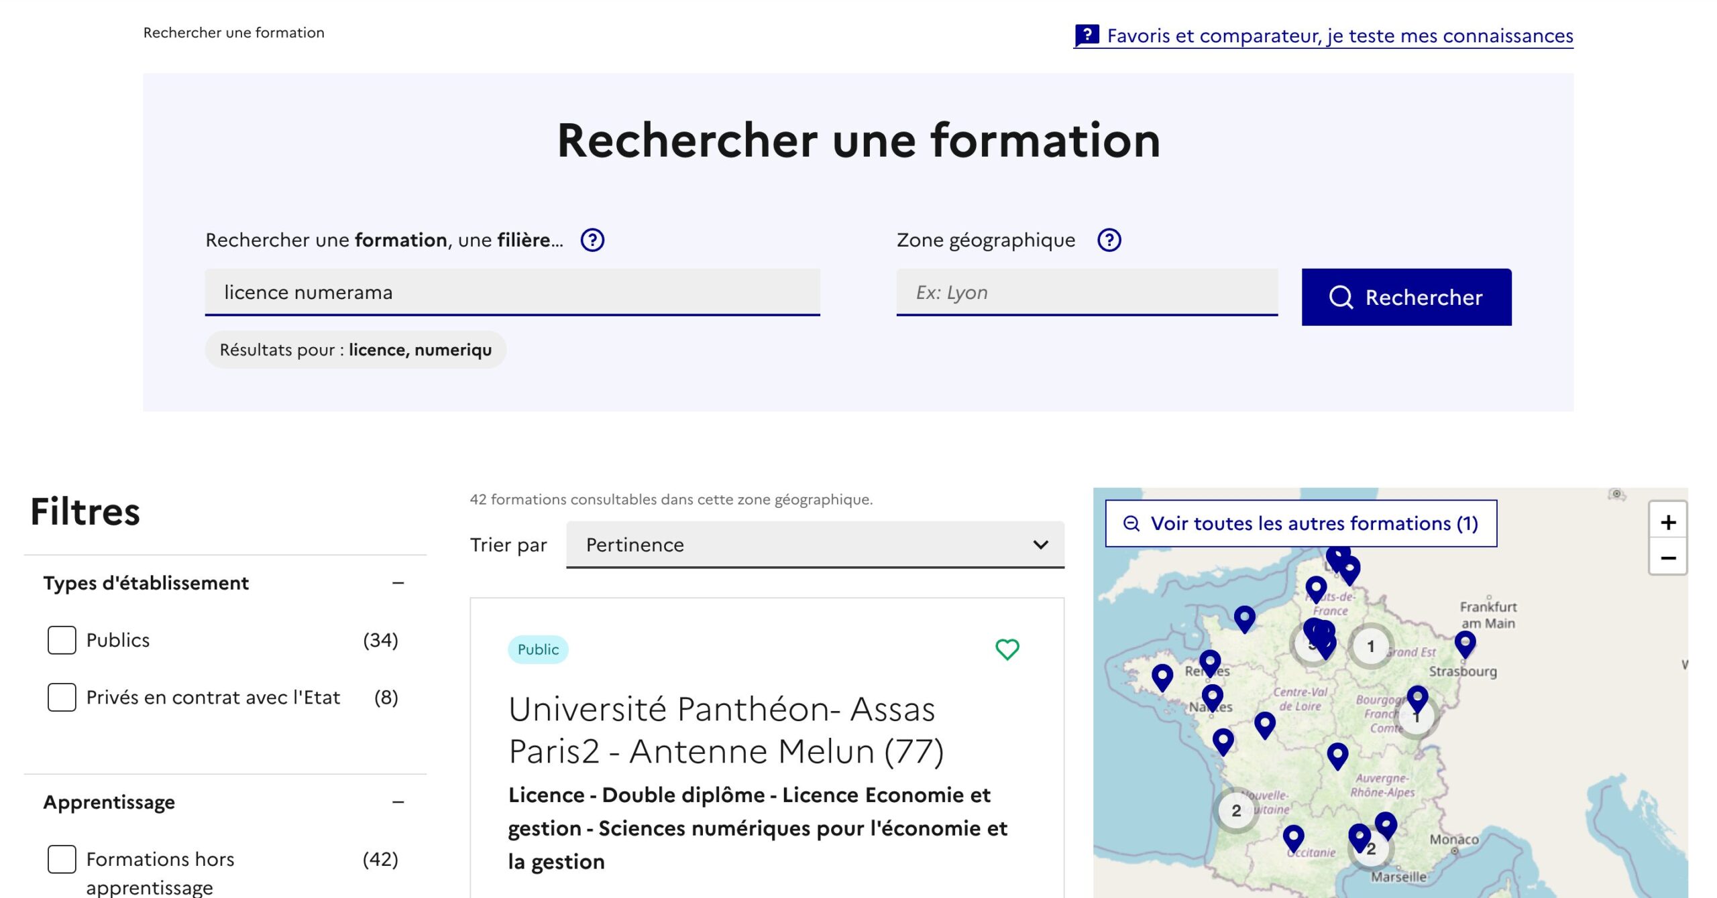Check the Publics establishment filter
This screenshot has height=898, width=1717.
coord(62,640)
